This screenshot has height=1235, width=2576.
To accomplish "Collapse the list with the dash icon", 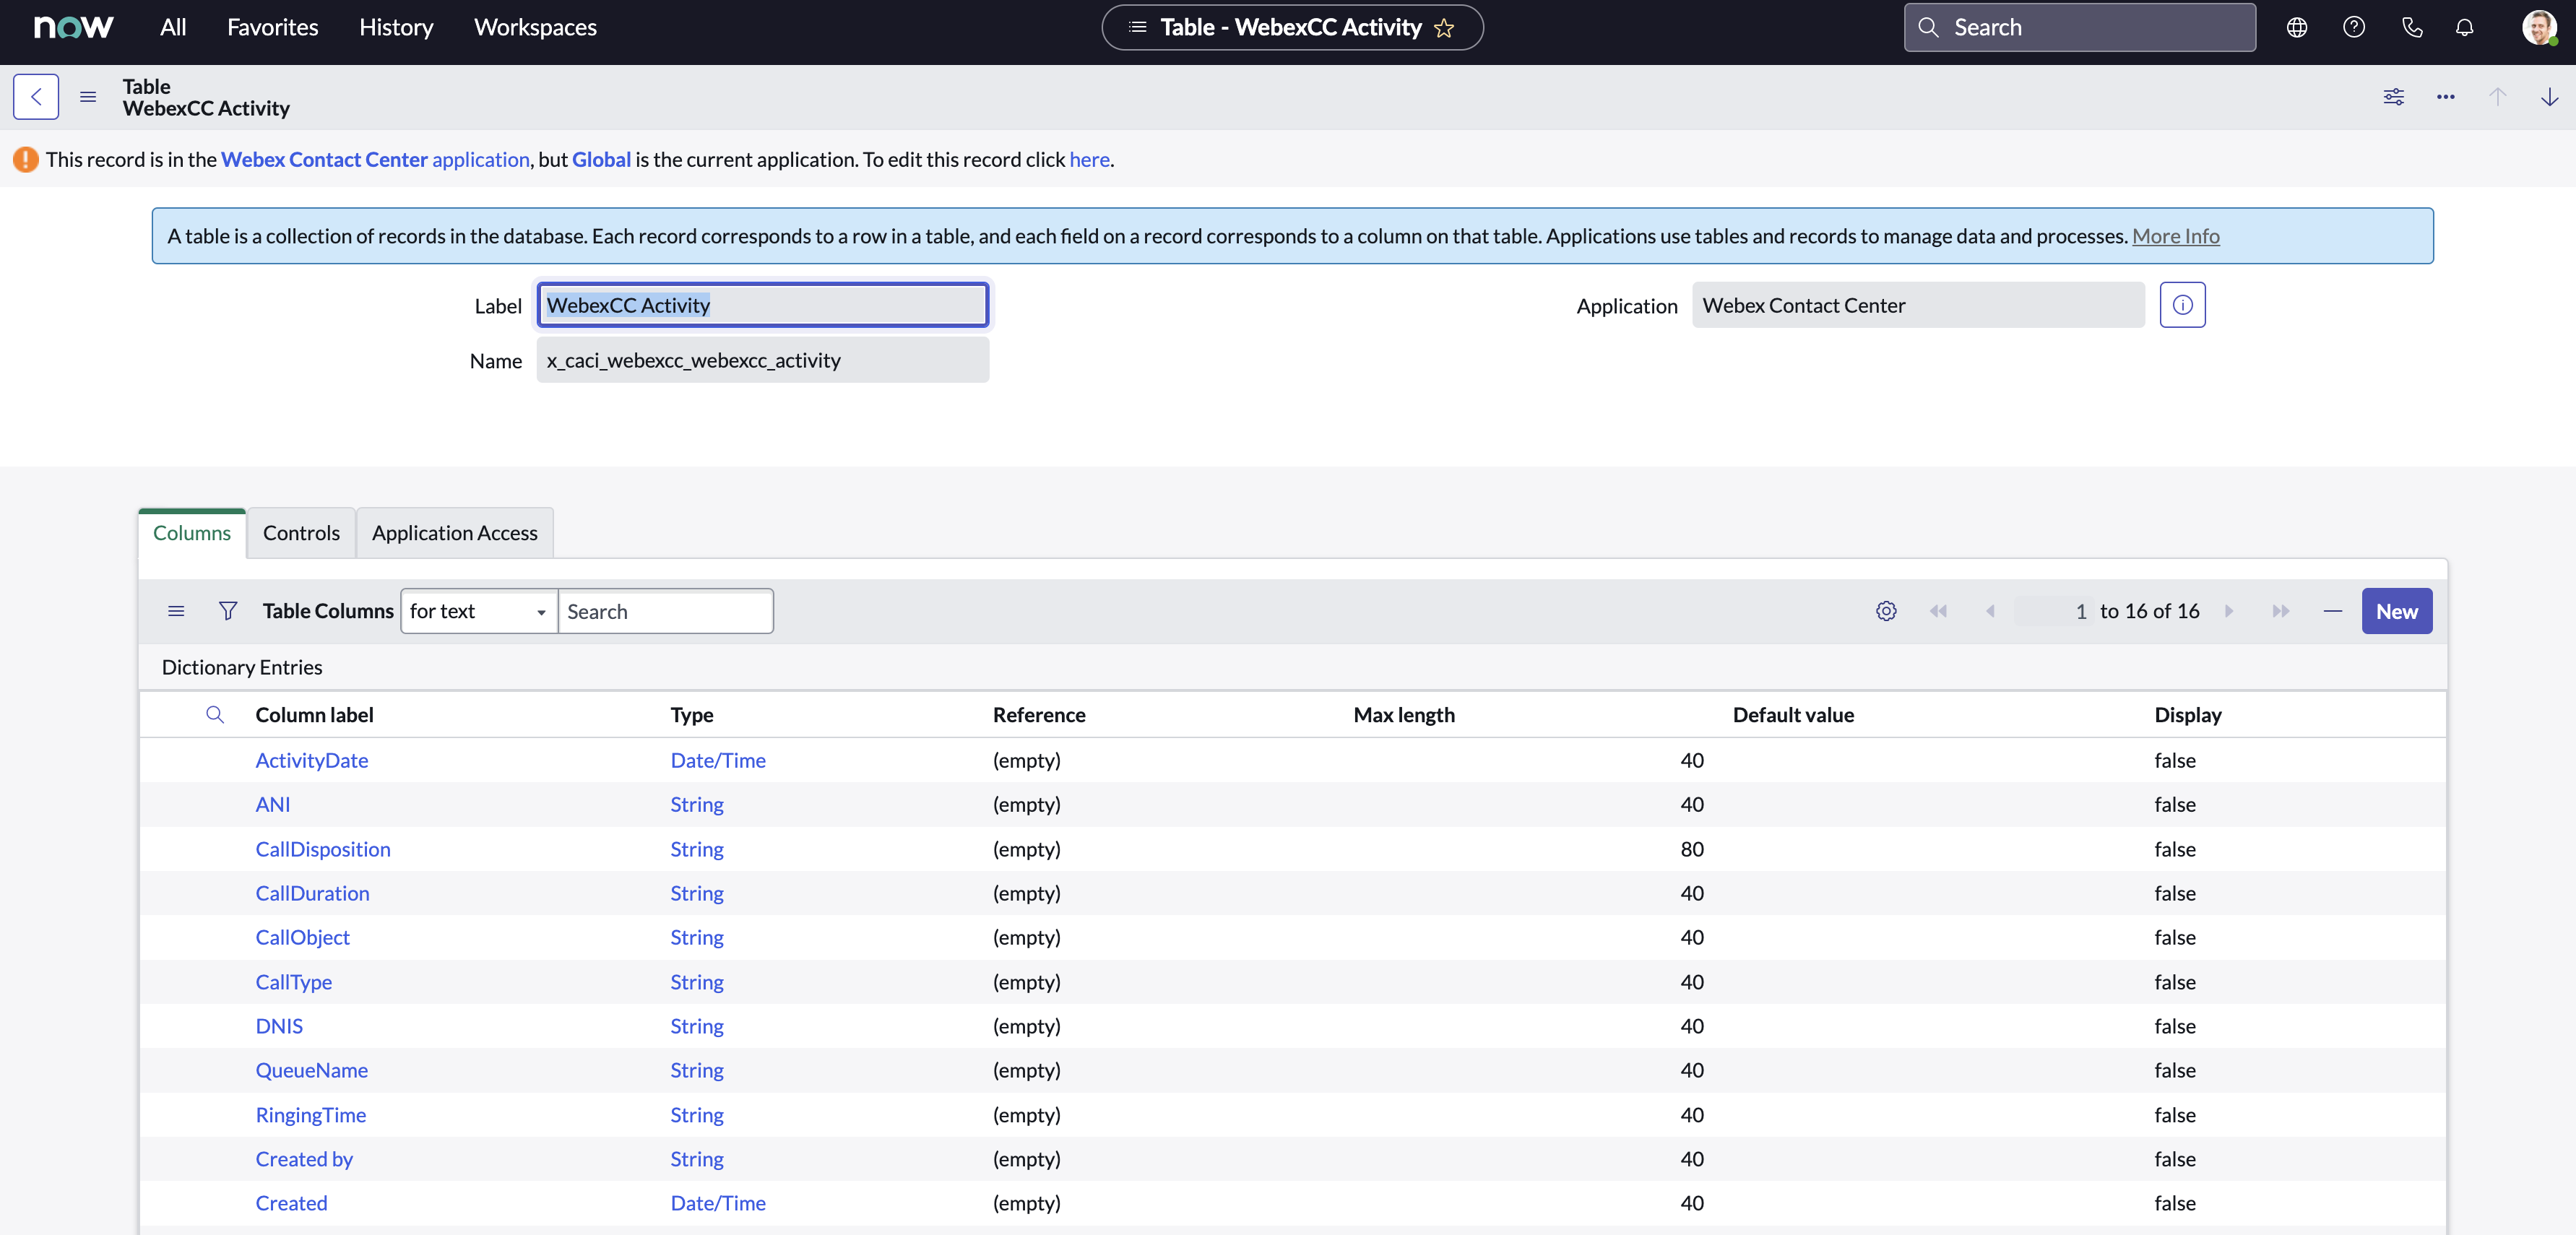I will [2333, 611].
